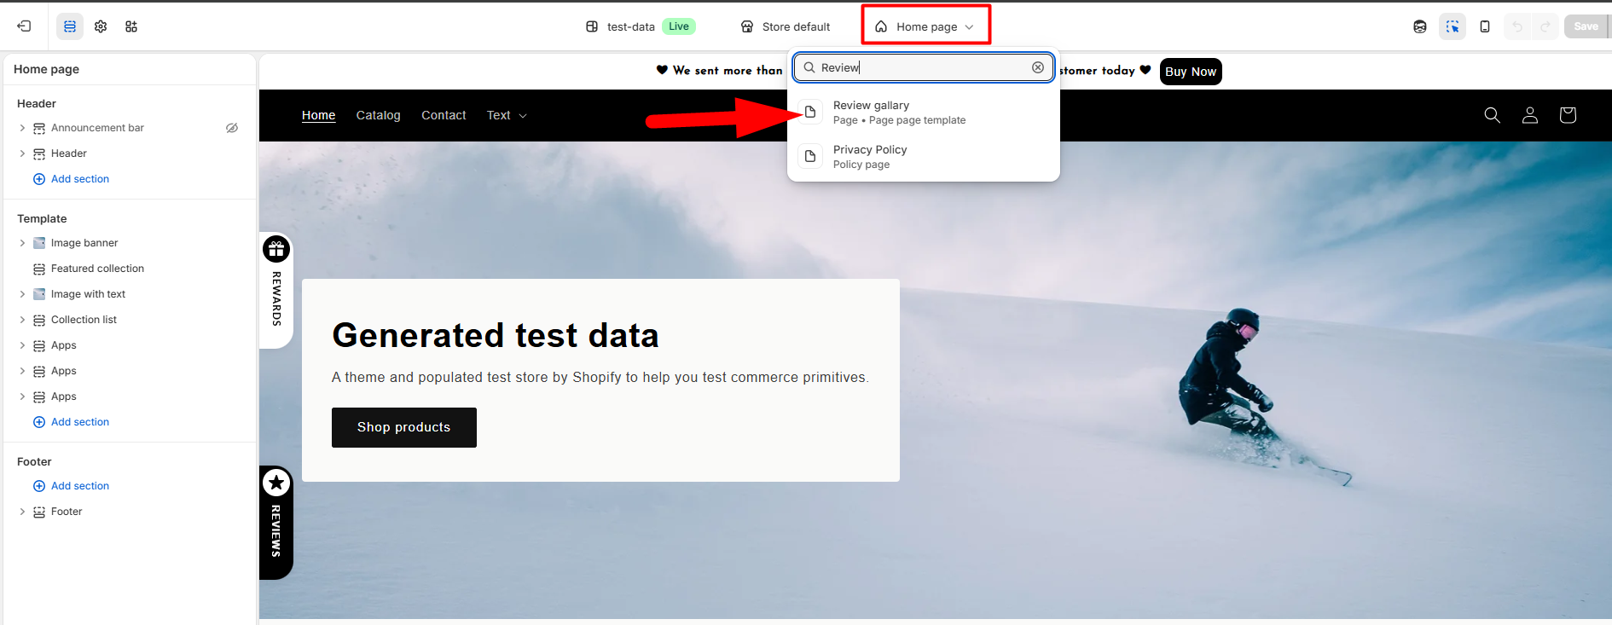Open the Rewards side tab
This screenshot has height=625, width=1612.
click(276, 290)
